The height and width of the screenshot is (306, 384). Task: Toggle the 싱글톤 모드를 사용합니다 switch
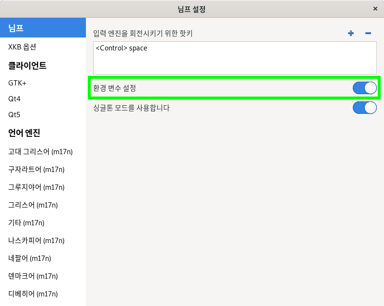point(364,108)
